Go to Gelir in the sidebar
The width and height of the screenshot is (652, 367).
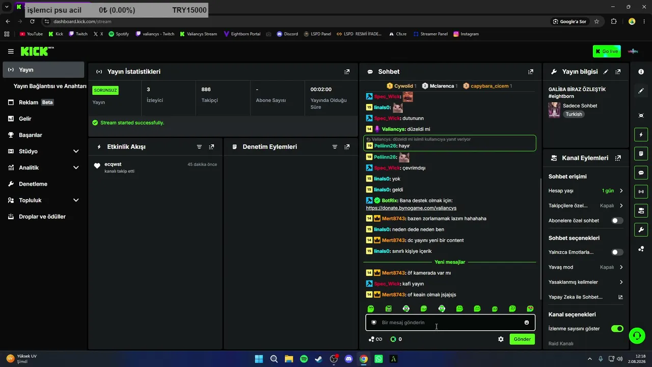(43, 119)
